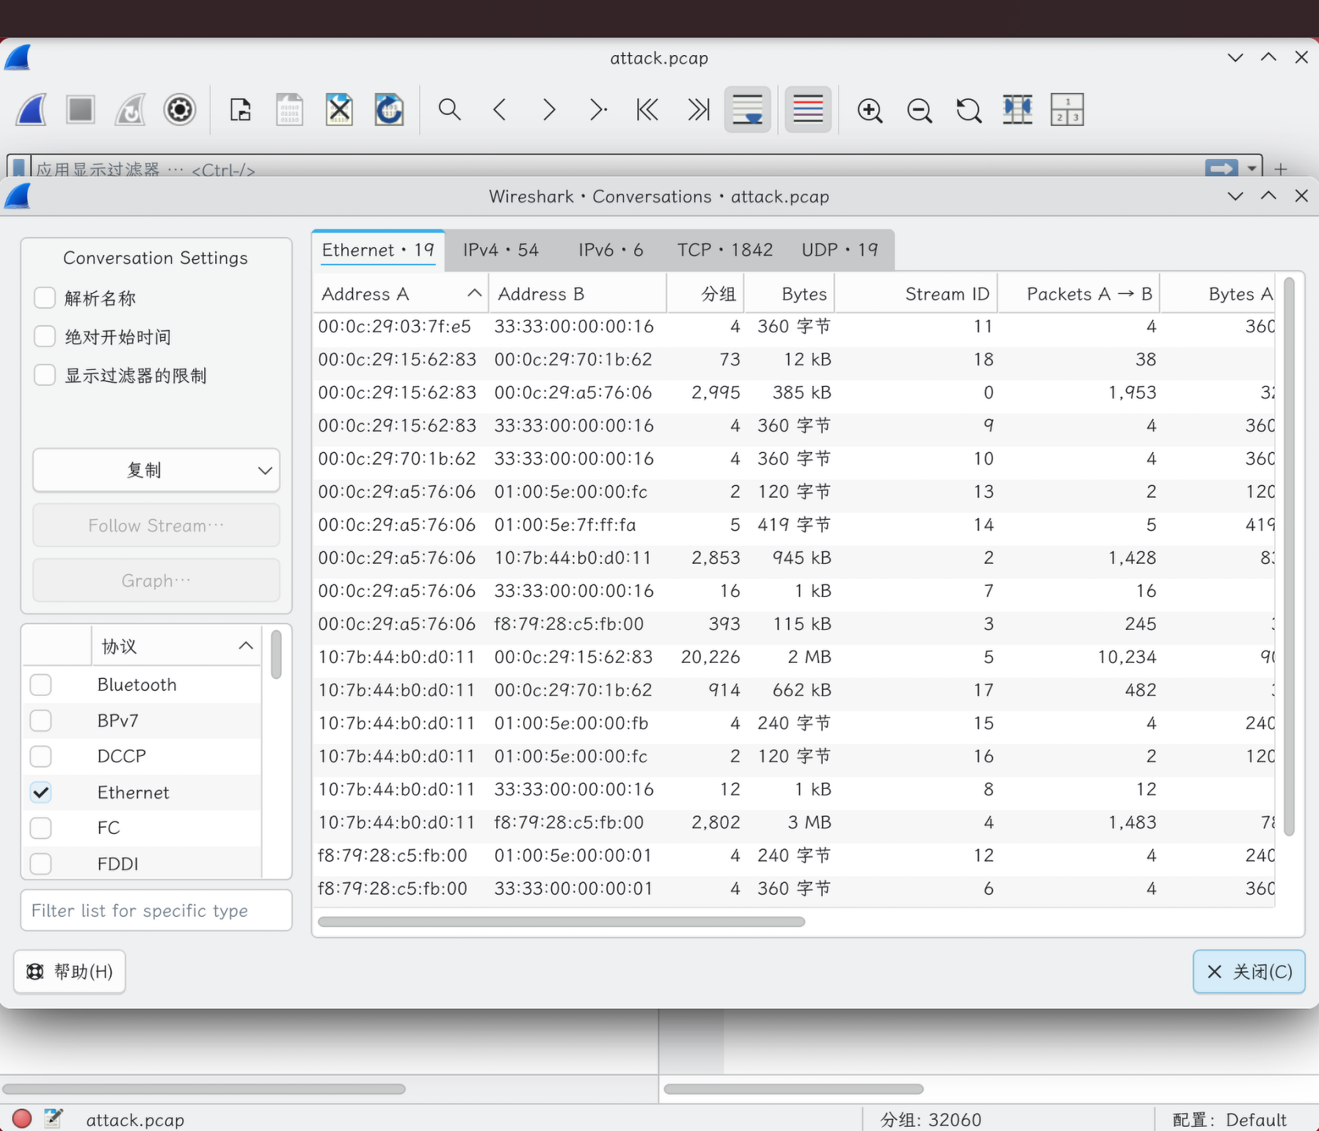Open the 复制 dropdown
The image size is (1319, 1131).
[x=156, y=470]
